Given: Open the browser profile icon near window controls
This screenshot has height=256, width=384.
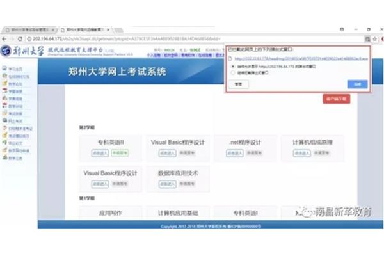Looking at the screenshot, I should click(x=342, y=29).
